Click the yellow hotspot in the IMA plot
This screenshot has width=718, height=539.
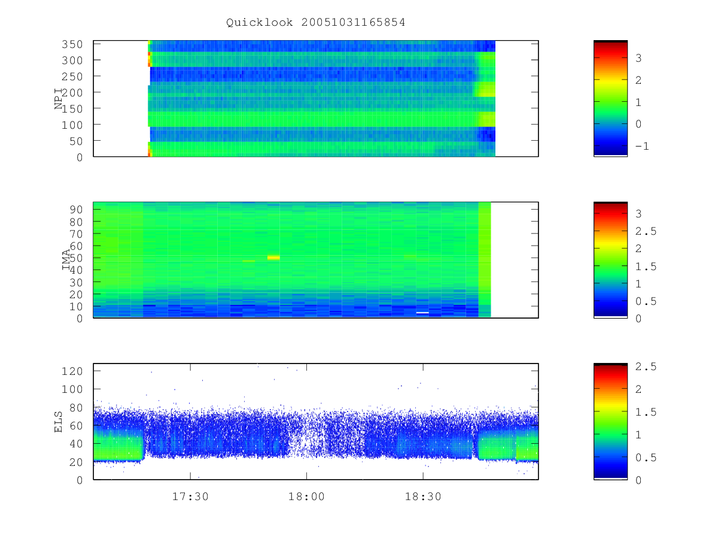[x=273, y=258]
